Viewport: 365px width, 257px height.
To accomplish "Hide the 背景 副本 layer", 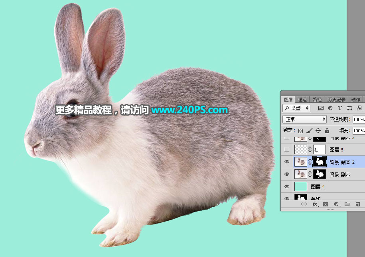I will 287,174.
